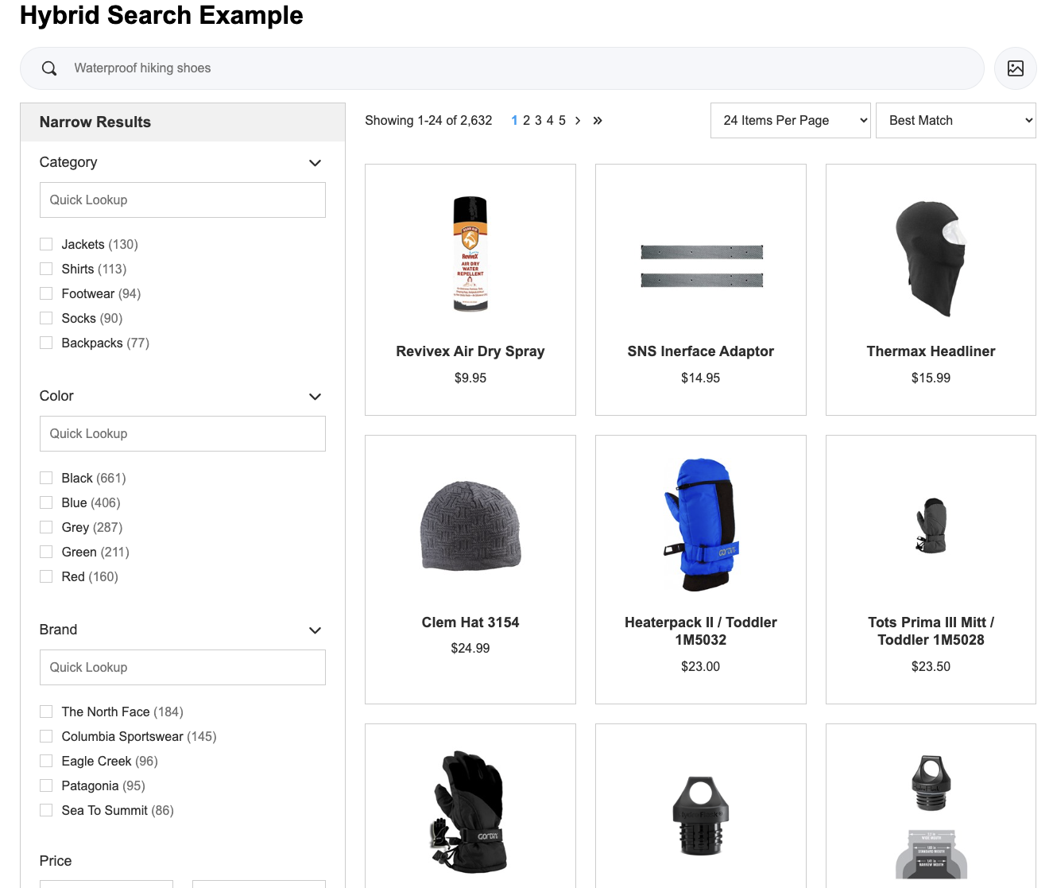1053x888 pixels.
Task: Select the Green color checkbox
Action: click(x=46, y=552)
